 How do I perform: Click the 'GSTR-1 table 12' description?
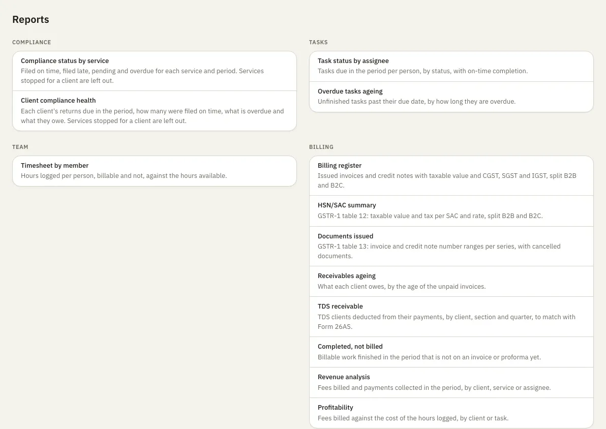pos(430,216)
